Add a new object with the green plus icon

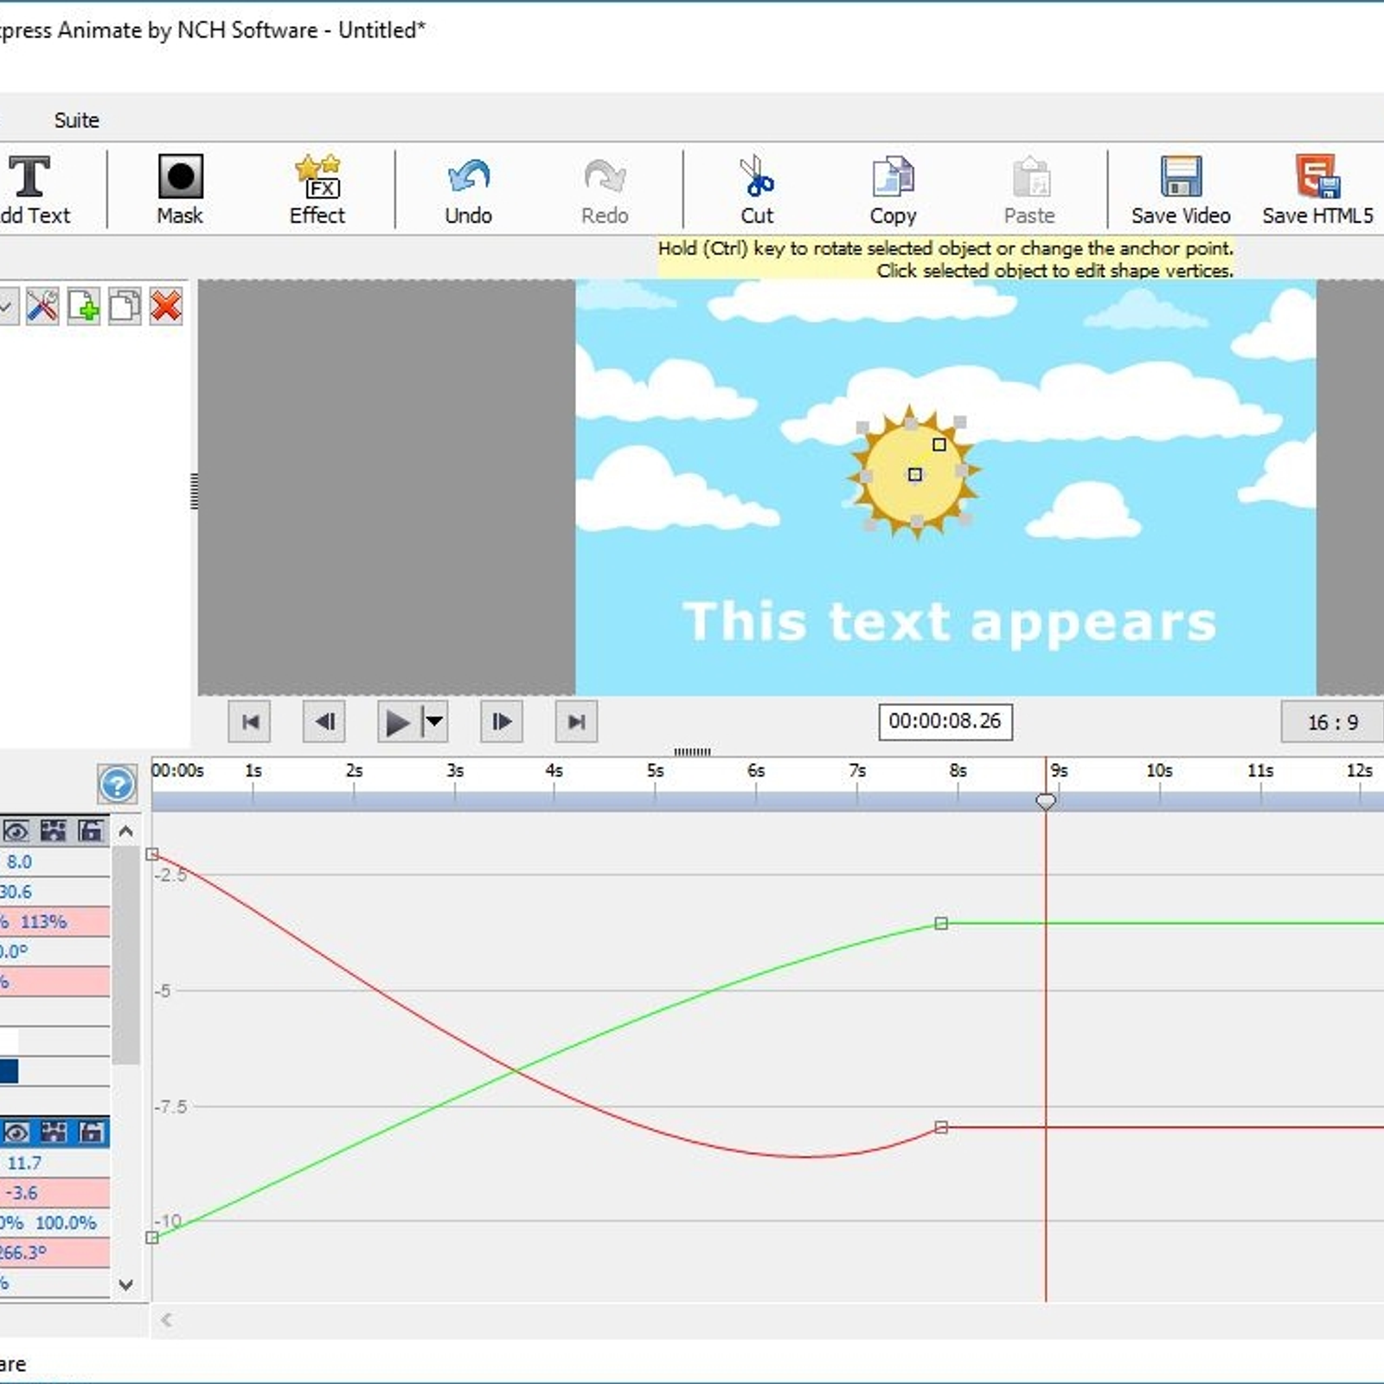coord(83,307)
